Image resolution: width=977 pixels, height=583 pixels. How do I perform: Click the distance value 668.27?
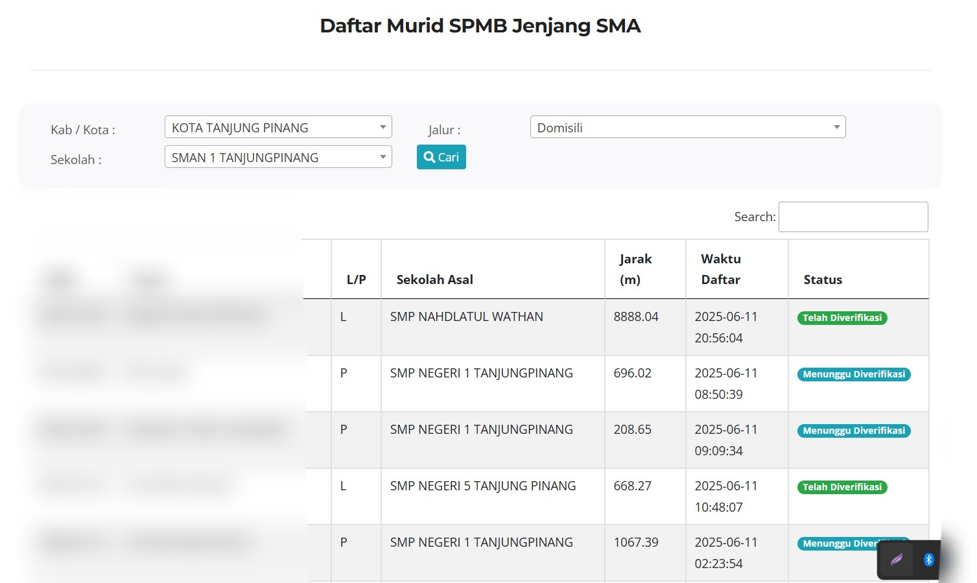[x=632, y=486]
